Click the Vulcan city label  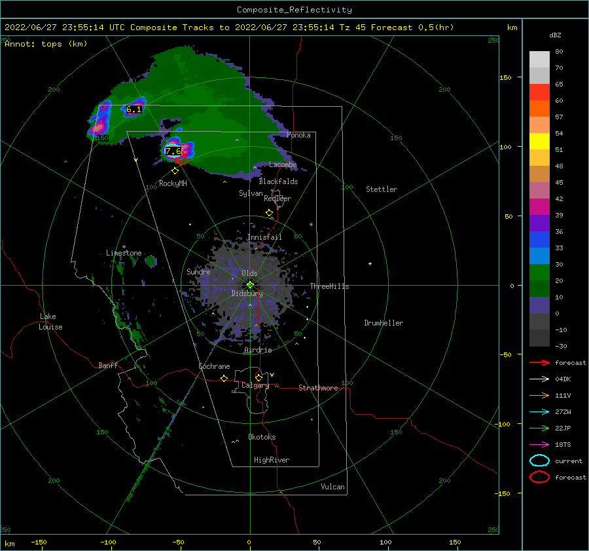(333, 487)
